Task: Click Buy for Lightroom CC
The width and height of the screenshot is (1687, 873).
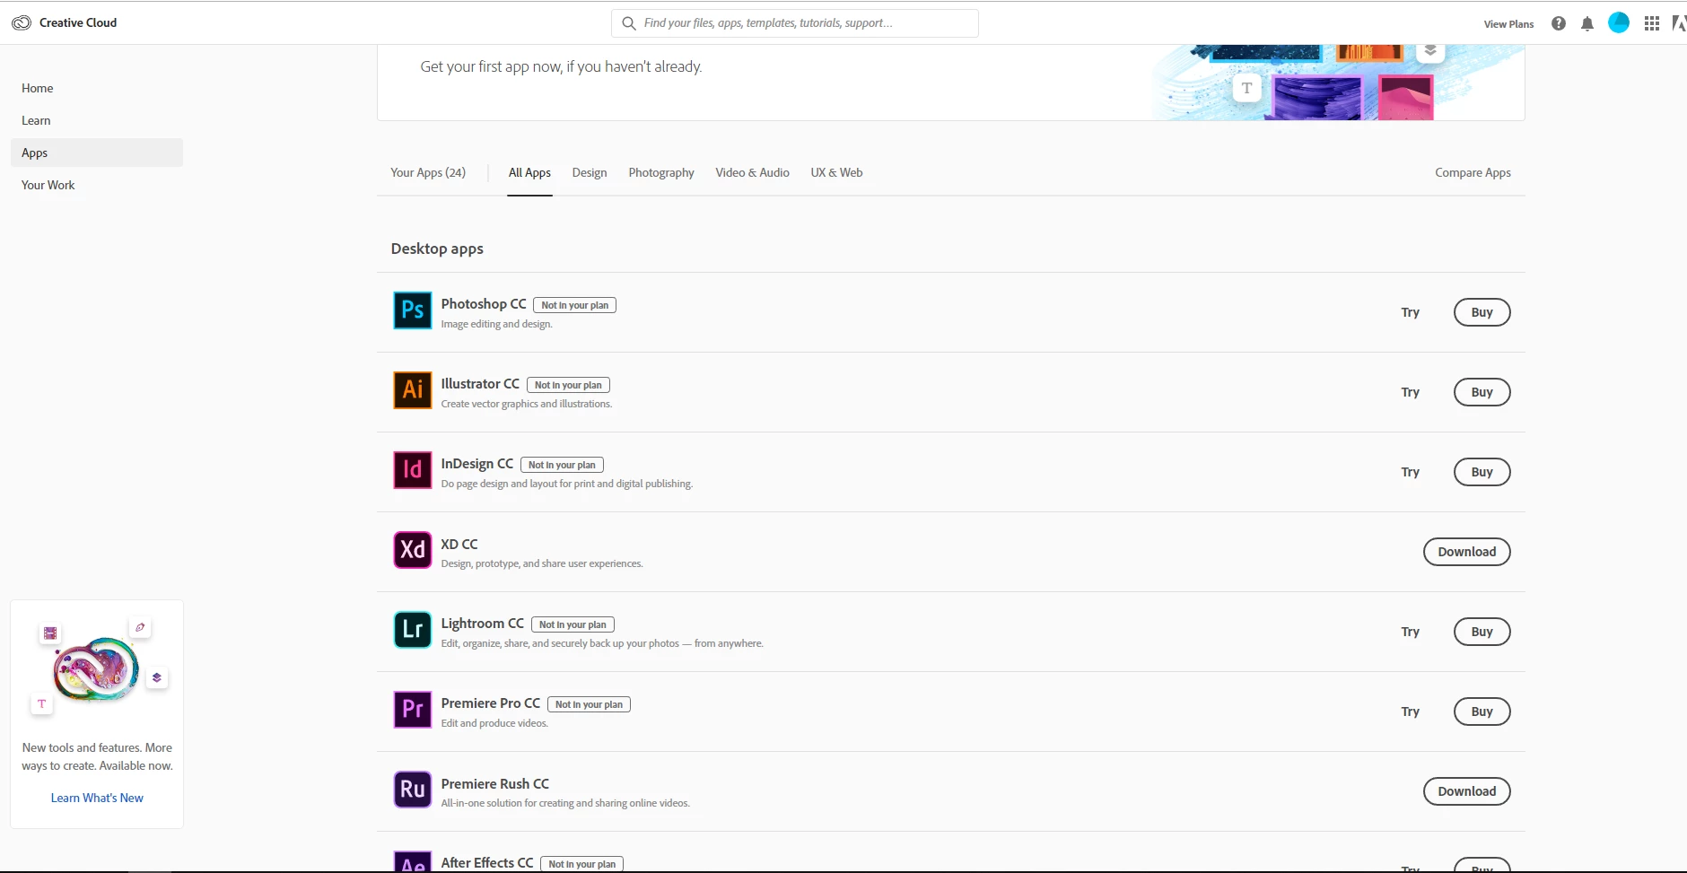Action: coord(1482,632)
